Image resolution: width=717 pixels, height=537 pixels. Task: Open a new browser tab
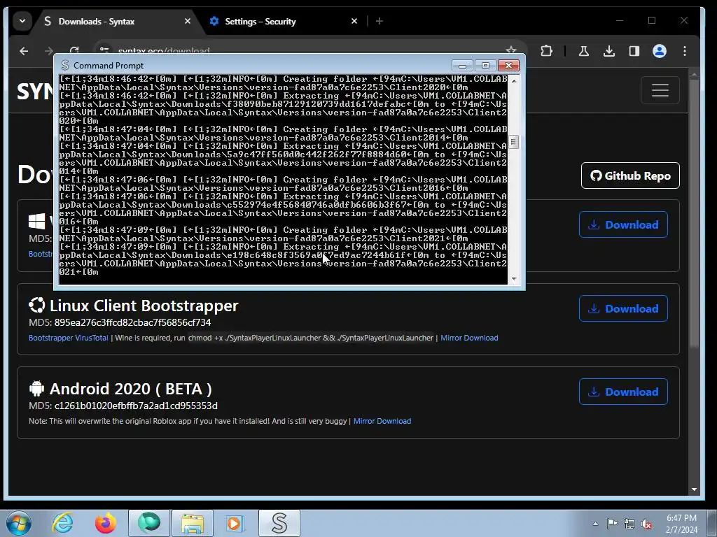[x=379, y=21]
